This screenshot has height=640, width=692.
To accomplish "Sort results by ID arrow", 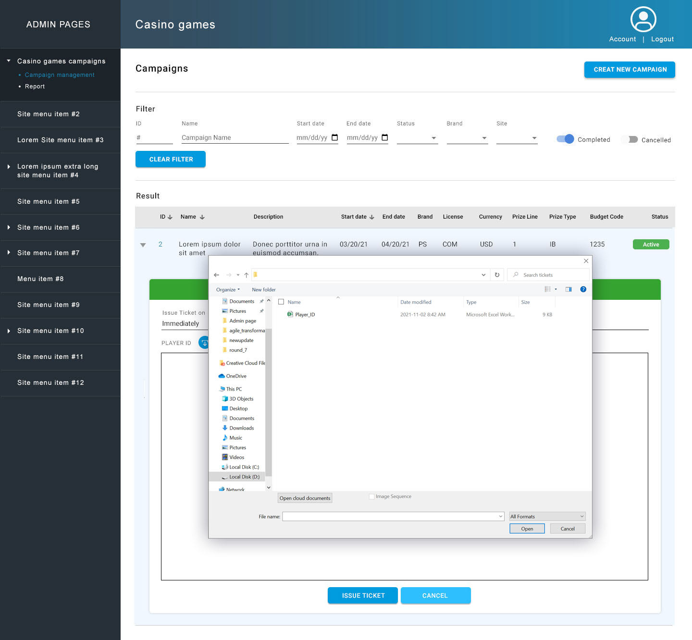I will tap(170, 217).
